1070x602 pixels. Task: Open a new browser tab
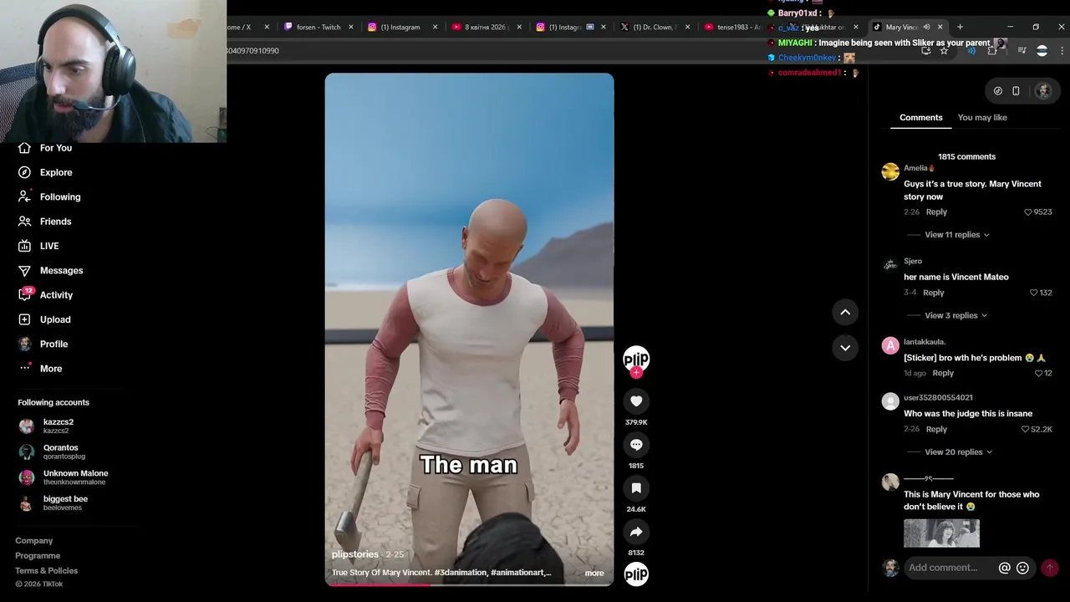960,27
